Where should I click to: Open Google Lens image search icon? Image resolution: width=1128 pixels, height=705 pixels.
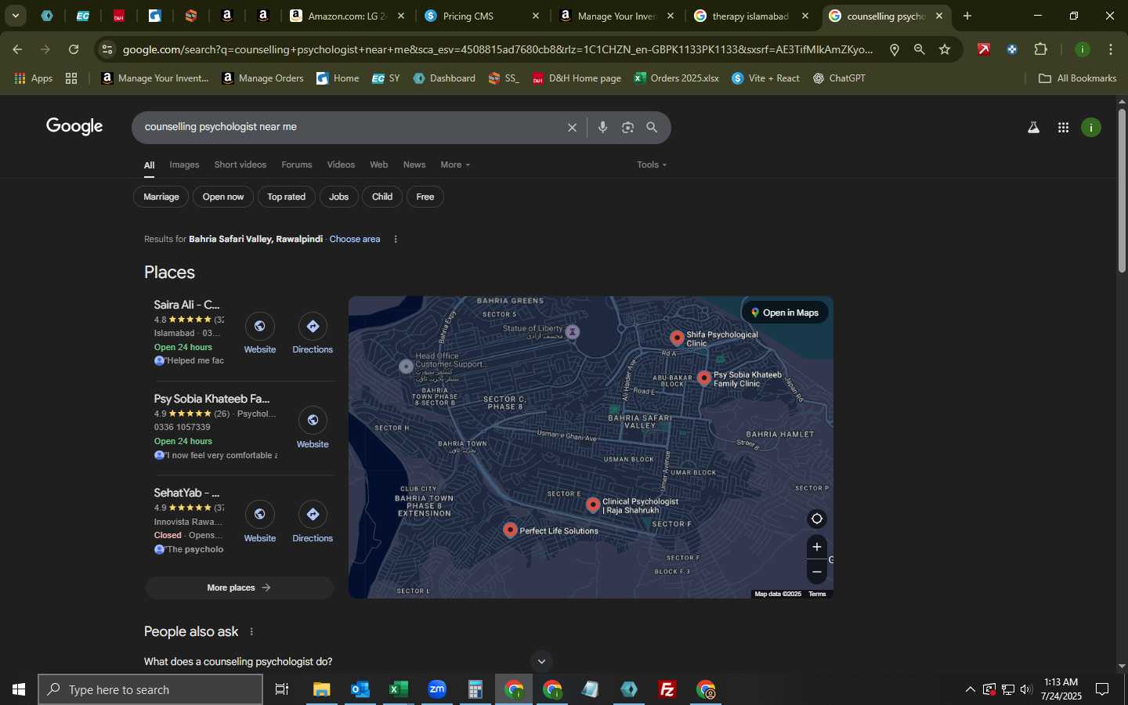pos(627,128)
